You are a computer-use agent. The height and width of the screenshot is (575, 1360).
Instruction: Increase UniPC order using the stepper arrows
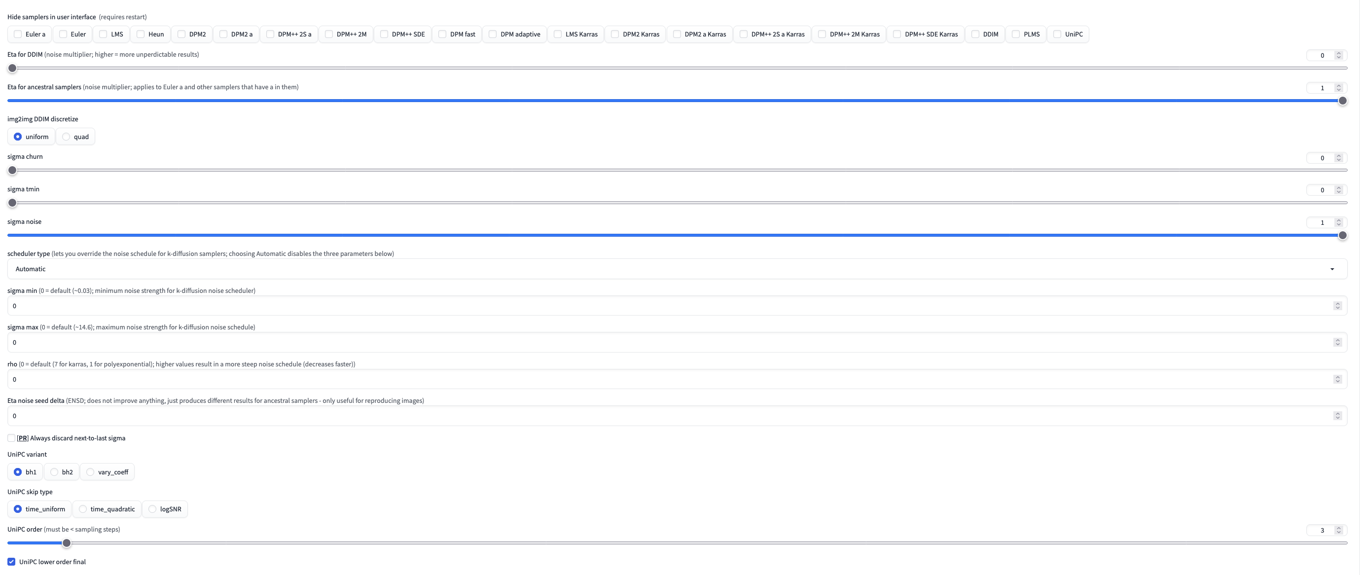(x=1339, y=528)
